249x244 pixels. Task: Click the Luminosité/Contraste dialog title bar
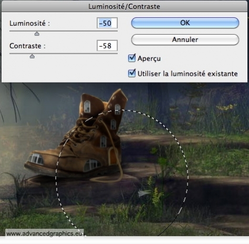(x=124, y=6)
